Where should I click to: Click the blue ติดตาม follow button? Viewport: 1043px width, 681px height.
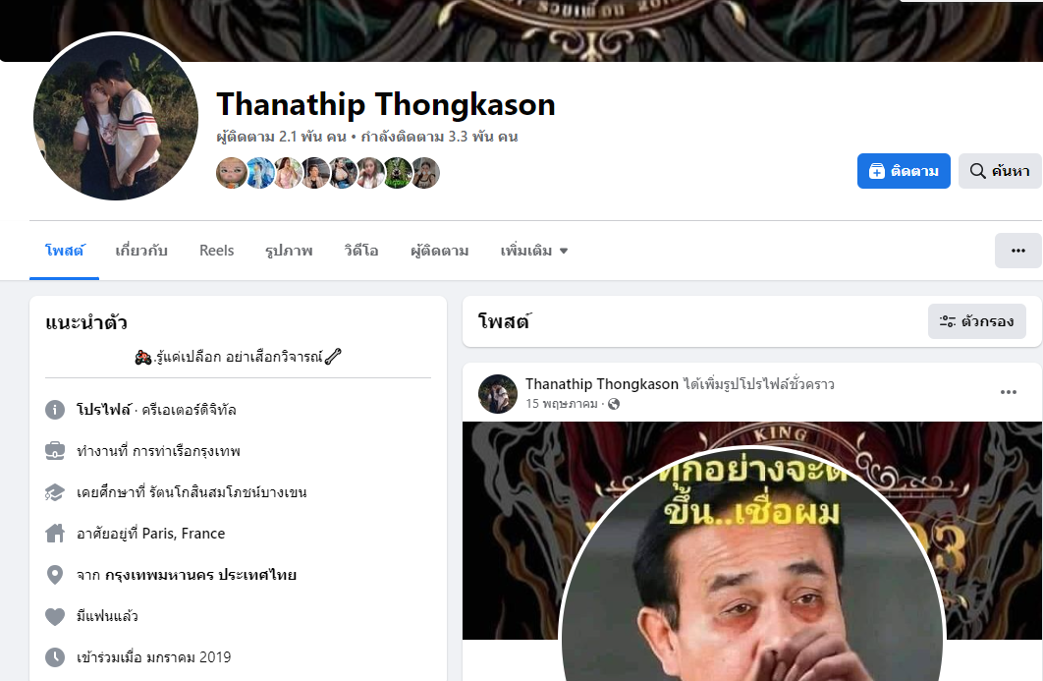click(x=904, y=171)
